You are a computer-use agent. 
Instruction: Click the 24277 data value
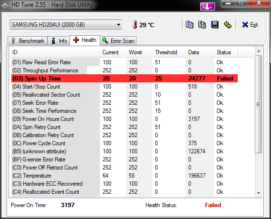coord(197,79)
